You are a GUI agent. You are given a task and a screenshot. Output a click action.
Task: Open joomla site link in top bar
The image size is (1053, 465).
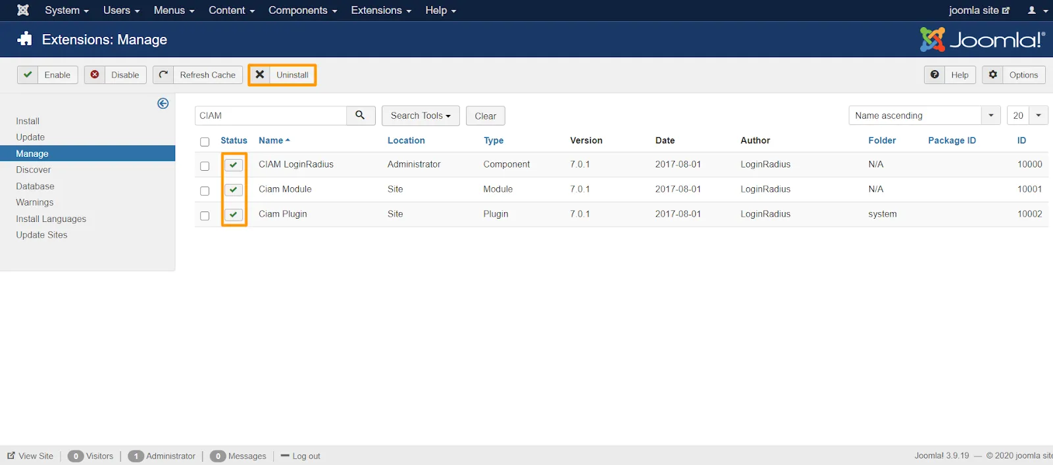tap(979, 11)
